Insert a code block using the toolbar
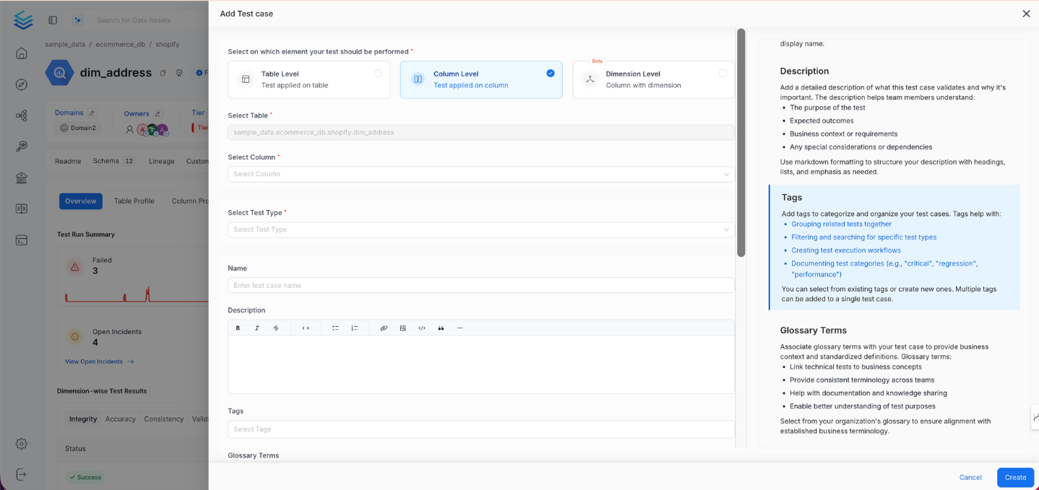Viewport: 1039px width, 490px height. [421, 328]
